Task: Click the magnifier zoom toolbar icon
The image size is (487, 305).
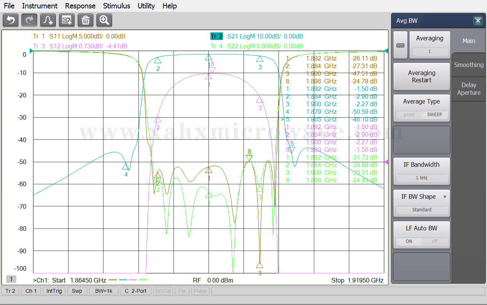Action: click(104, 20)
